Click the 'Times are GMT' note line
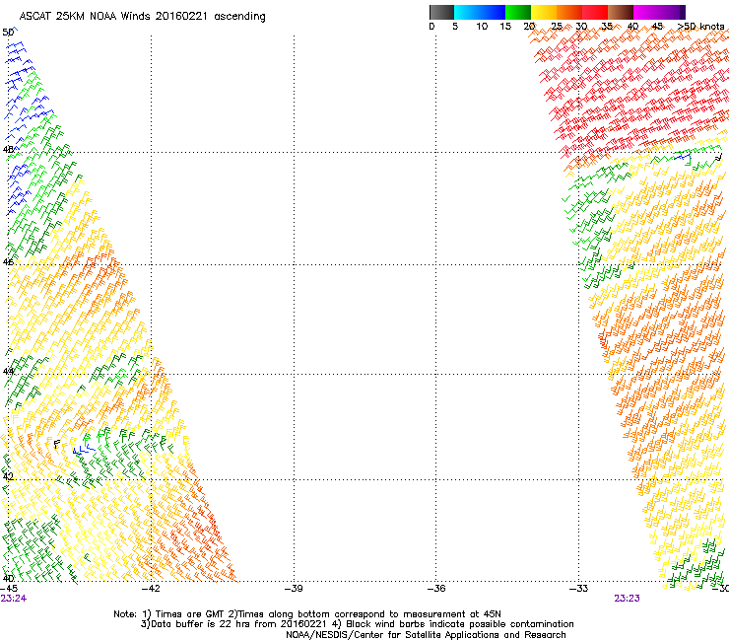 (307, 614)
